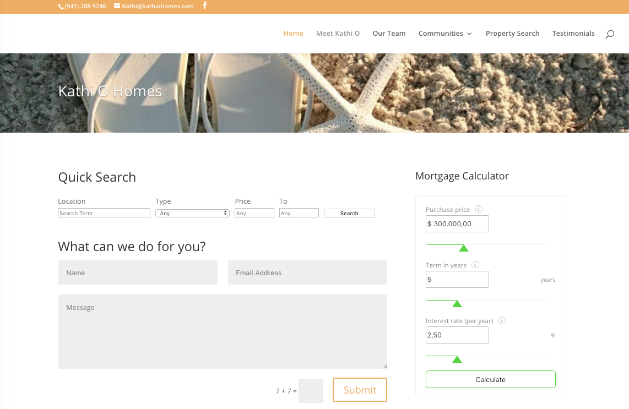Open the Testimonials page
The width and height of the screenshot is (629, 409).
point(573,34)
